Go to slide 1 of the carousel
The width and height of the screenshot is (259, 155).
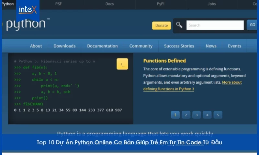click(x=175, y=115)
